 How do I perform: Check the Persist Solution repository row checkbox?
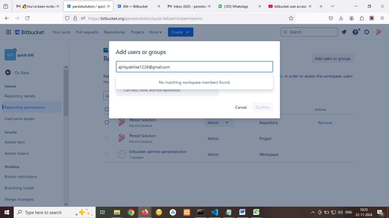[107, 122]
